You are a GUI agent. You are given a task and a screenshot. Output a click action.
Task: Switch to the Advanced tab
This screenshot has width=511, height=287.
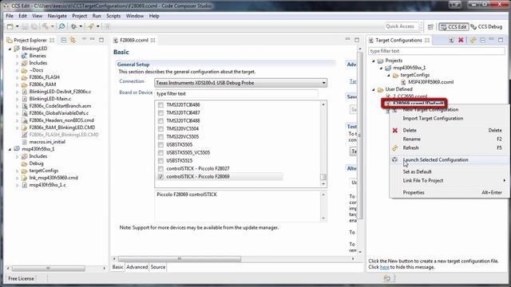coord(137,267)
